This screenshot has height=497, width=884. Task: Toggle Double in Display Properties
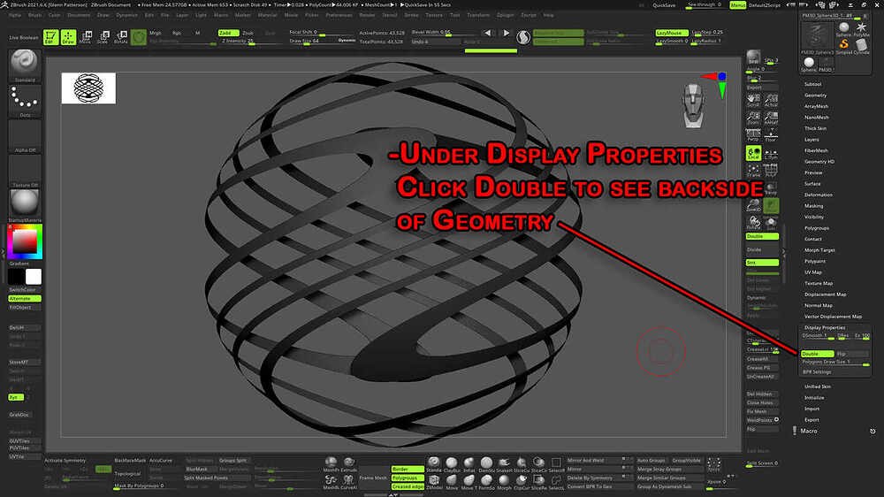coord(817,354)
